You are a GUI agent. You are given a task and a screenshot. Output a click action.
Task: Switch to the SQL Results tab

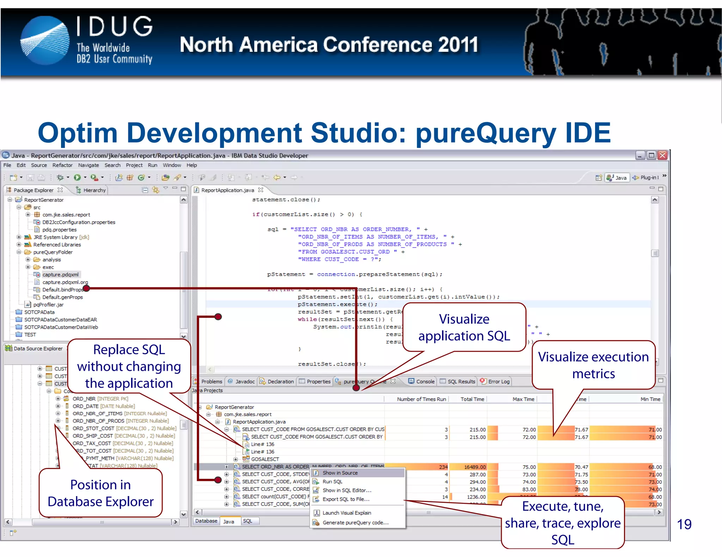[458, 382]
